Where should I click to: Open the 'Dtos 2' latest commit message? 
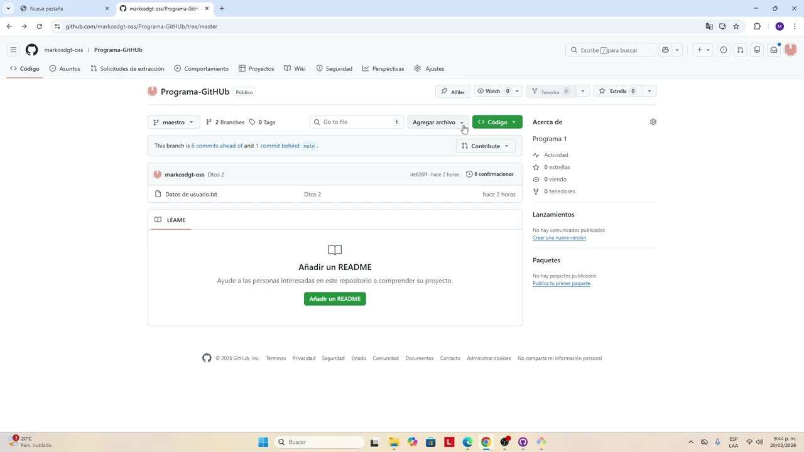pyautogui.click(x=215, y=175)
